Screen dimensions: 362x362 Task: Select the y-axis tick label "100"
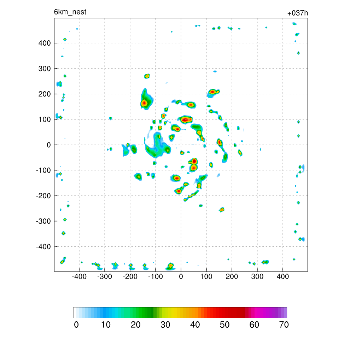click(x=44, y=119)
